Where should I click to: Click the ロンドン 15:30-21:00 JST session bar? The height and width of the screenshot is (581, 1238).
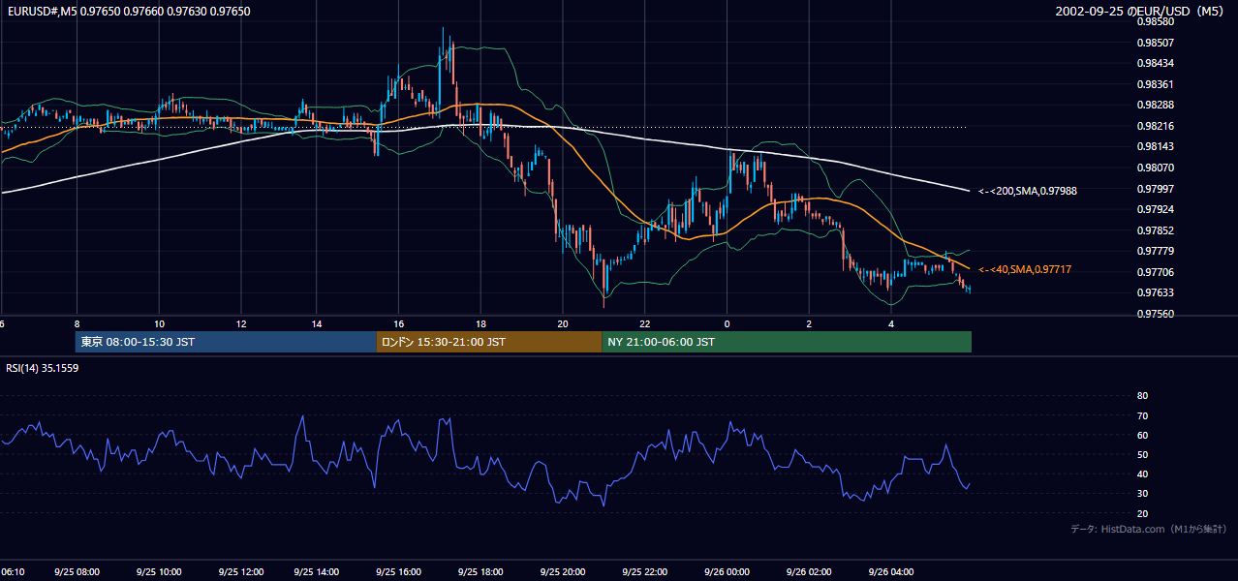(x=489, y=342)
